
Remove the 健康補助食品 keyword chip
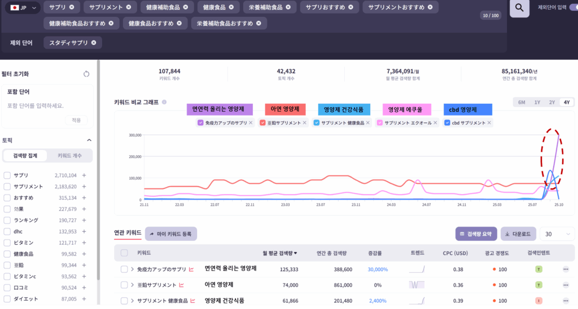point(185,7)
